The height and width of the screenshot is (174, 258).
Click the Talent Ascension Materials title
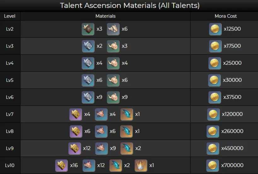(130, 5)
